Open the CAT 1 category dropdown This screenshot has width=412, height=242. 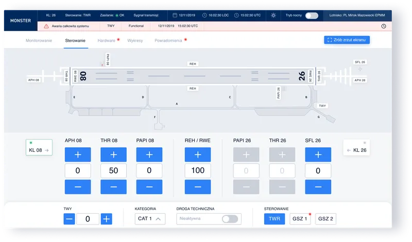coord(150,219)
